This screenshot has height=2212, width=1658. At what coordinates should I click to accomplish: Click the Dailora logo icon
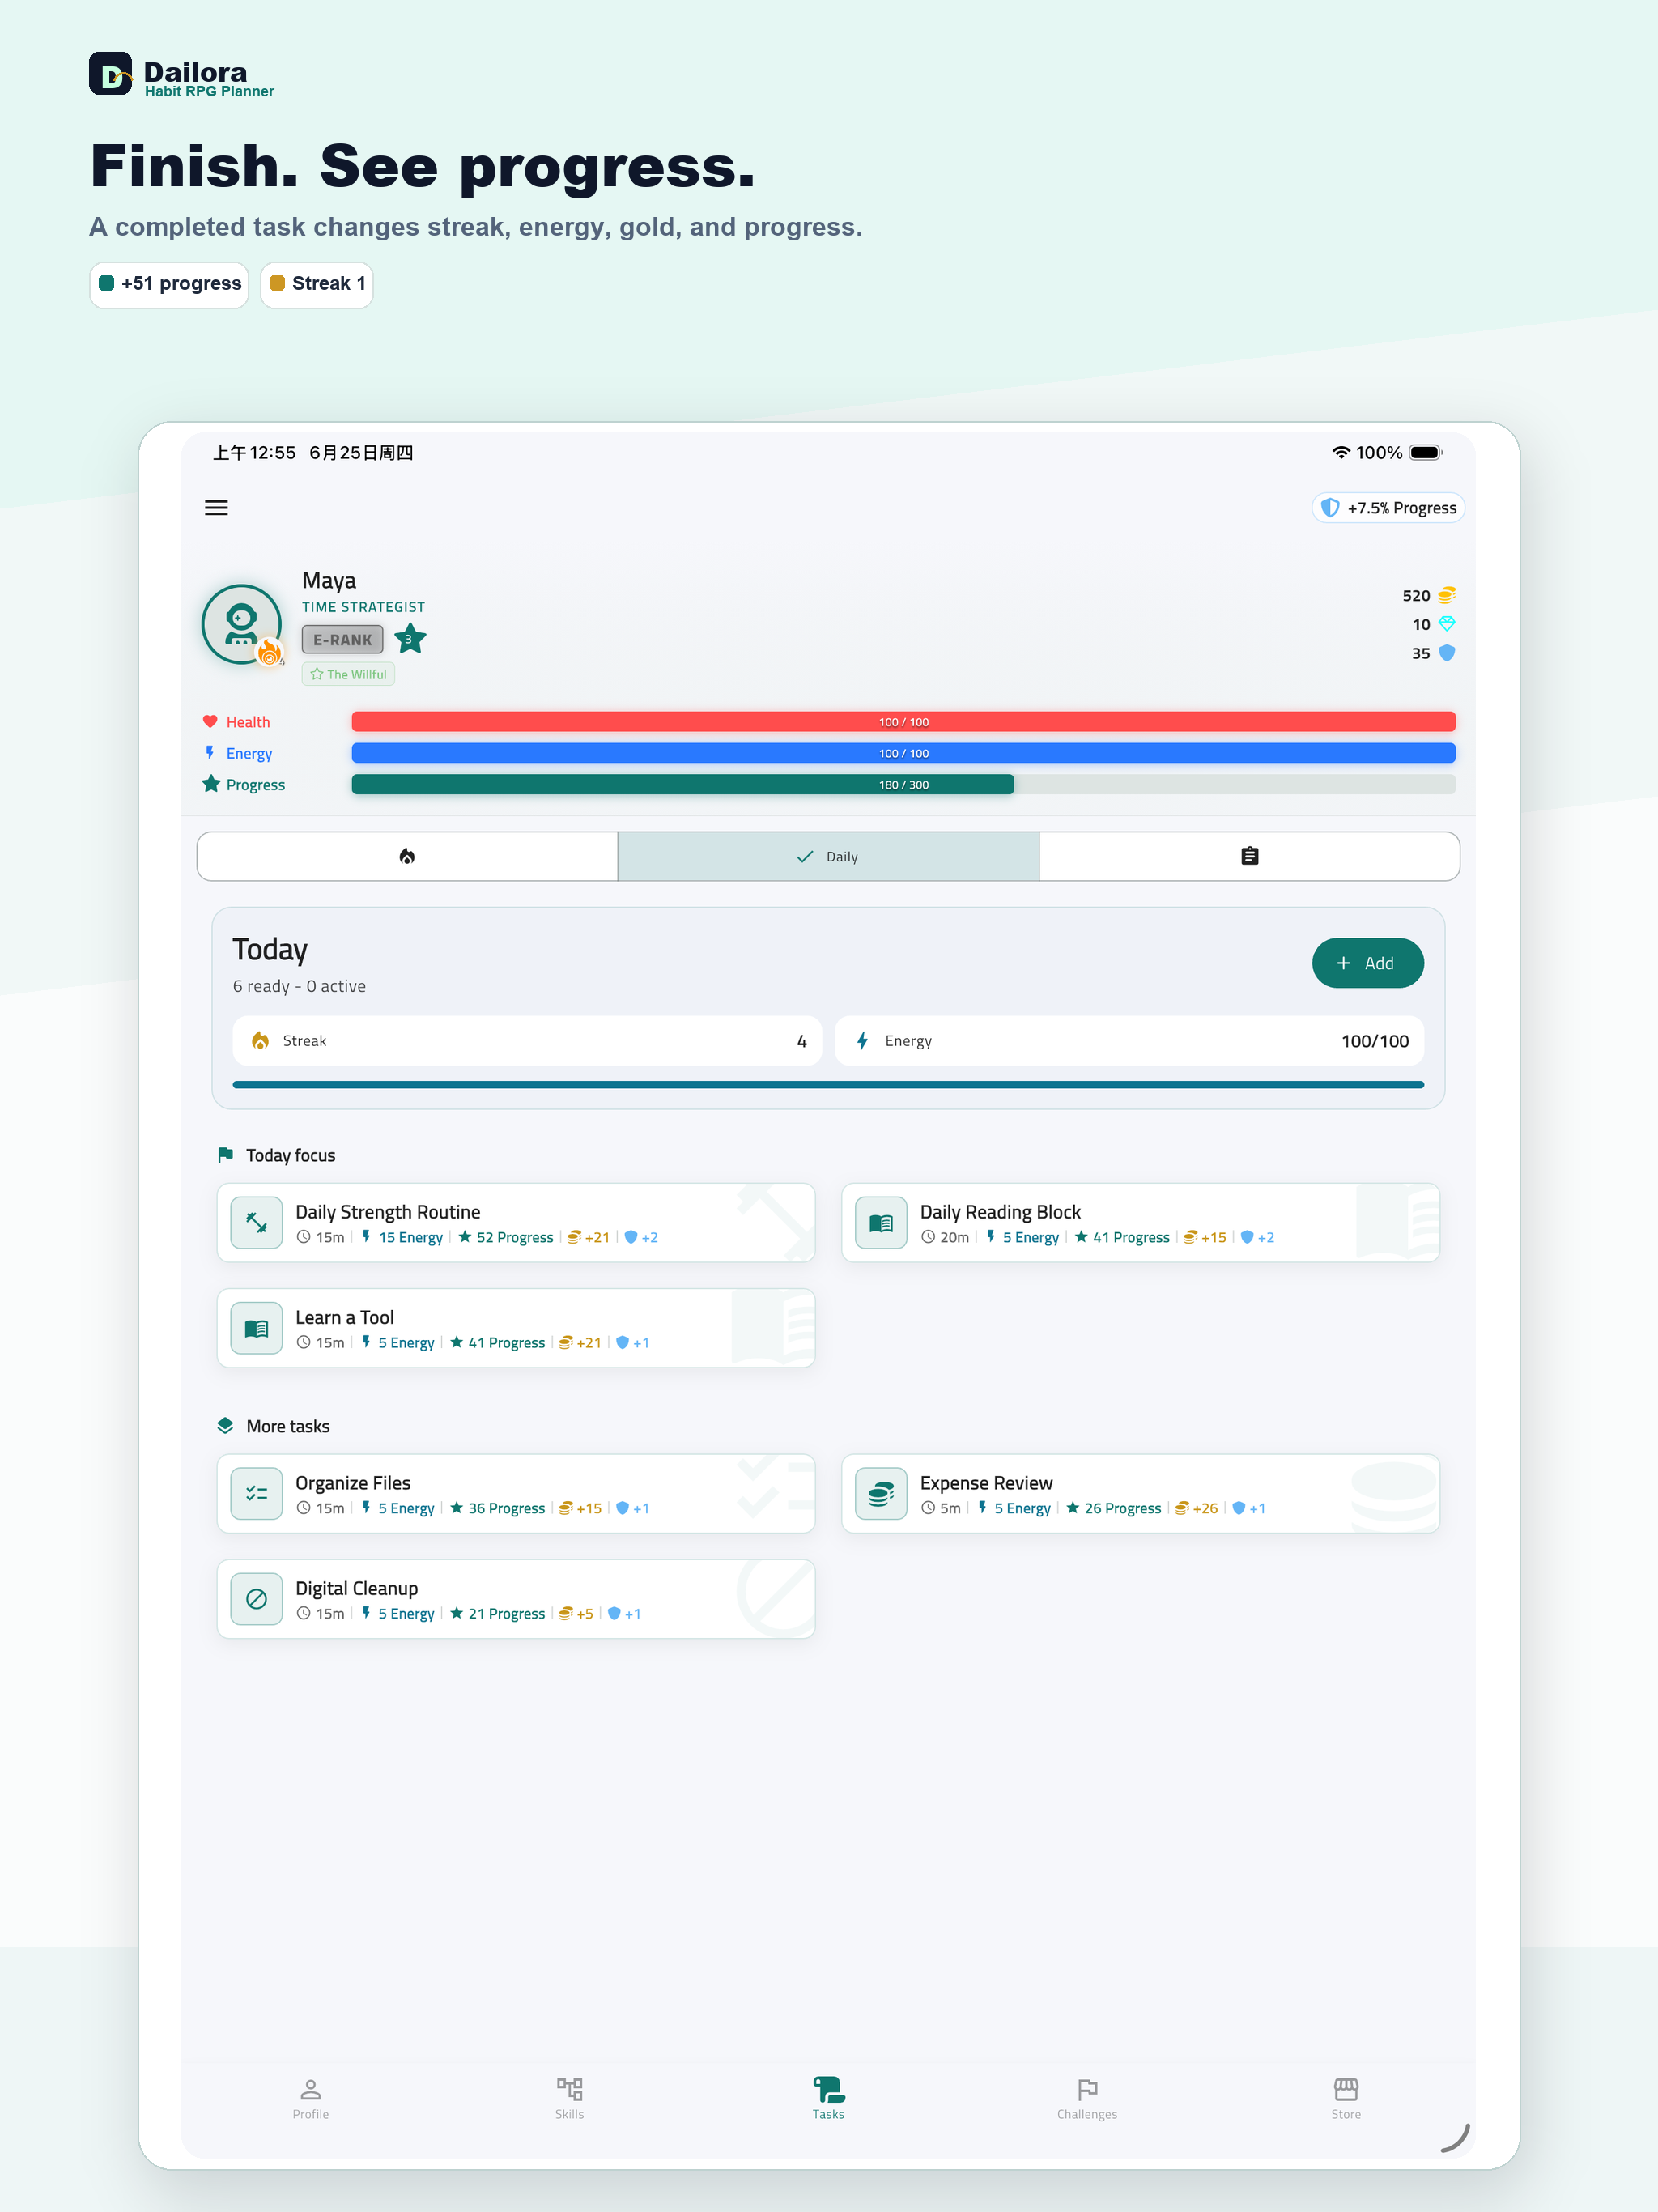(x=110, y=73)
